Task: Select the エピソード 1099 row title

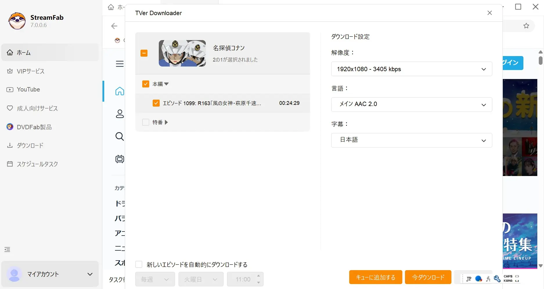Action: click(212, 103)
